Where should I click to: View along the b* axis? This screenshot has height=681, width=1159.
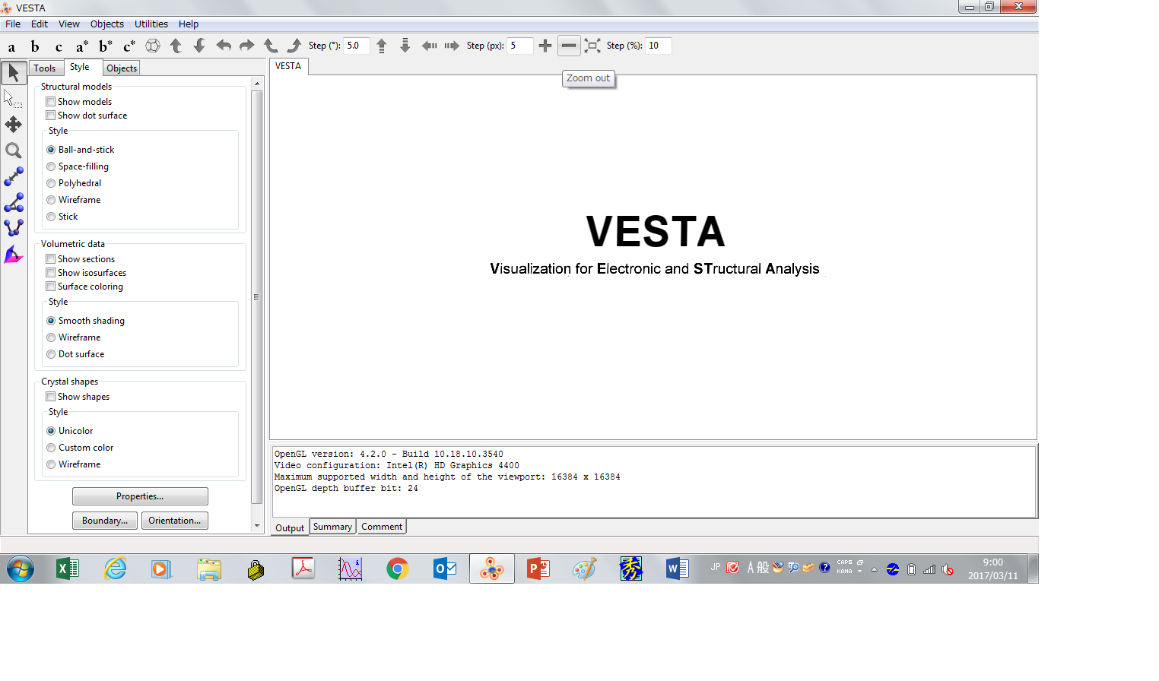106,46
